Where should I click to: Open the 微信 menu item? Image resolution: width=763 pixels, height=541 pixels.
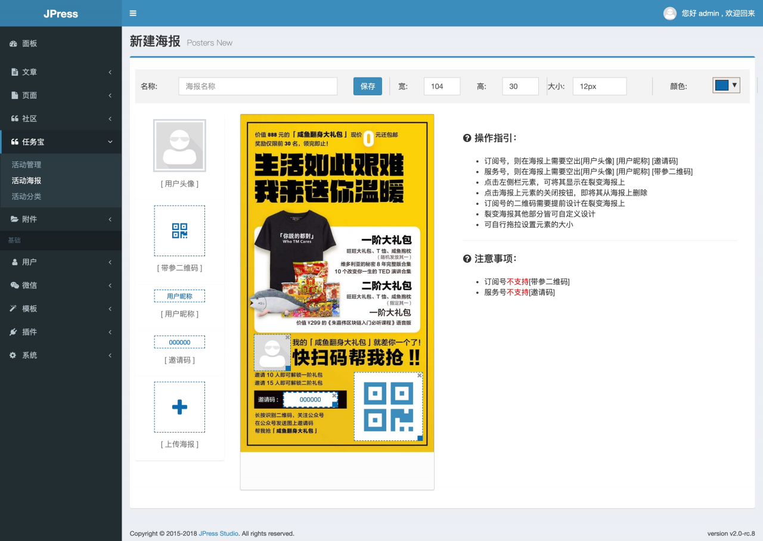click(61, 285)
